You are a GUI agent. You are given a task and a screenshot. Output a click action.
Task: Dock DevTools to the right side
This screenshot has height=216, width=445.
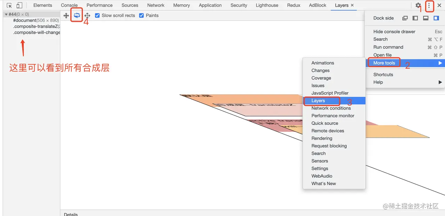(x=436, y=18)
